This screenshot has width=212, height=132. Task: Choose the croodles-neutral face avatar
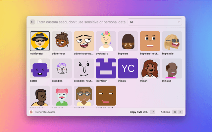tap(84, 69)
